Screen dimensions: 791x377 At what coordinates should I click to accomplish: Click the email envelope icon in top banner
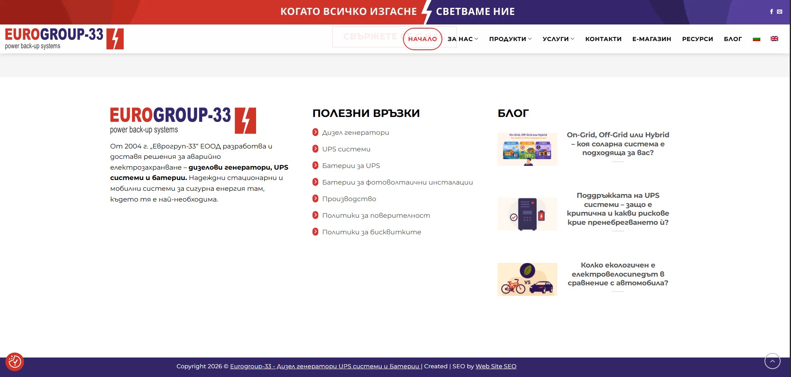[x=780, y=12]
